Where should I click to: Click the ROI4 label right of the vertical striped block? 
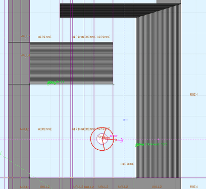[194, 95]
